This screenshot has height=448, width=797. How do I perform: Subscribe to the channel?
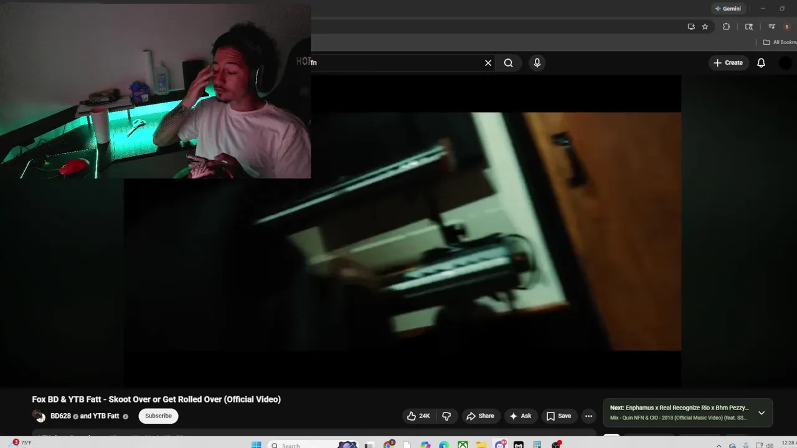pos(158,416)
